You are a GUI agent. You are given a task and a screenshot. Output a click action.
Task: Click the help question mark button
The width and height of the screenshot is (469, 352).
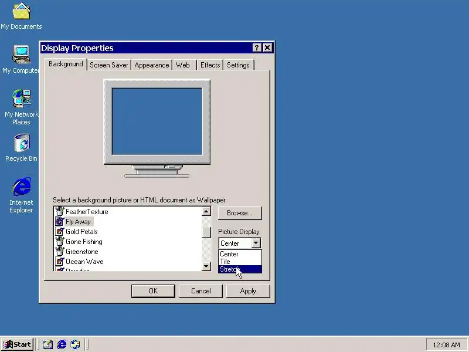(257, 48)
